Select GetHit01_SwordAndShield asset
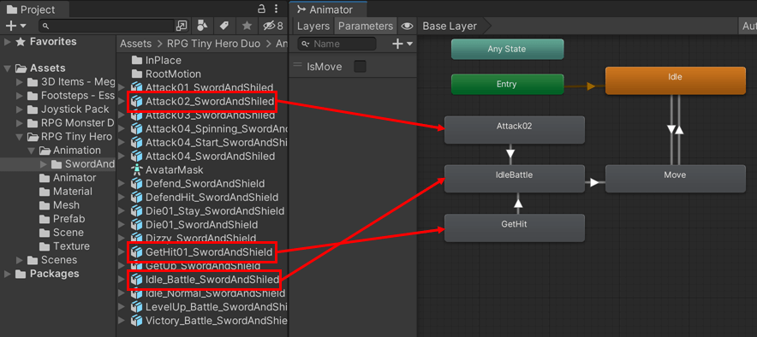Screen dimensions: 757x337 point(202,252)
